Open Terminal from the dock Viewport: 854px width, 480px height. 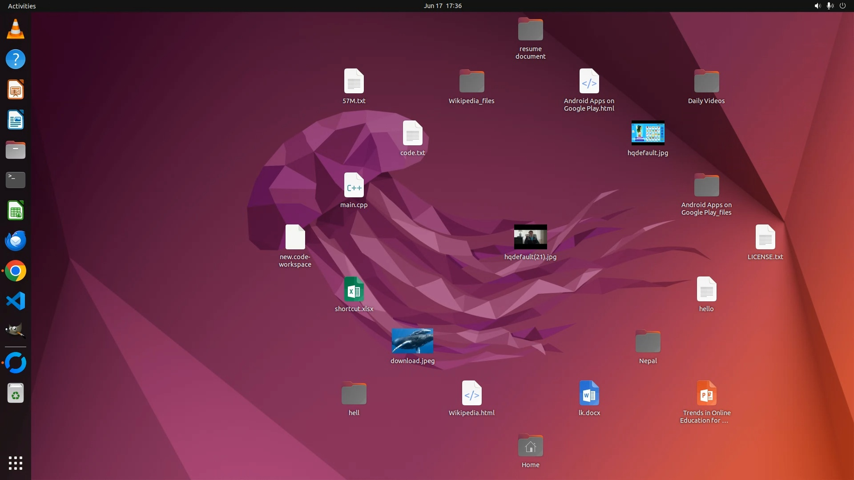pos(16,180)
